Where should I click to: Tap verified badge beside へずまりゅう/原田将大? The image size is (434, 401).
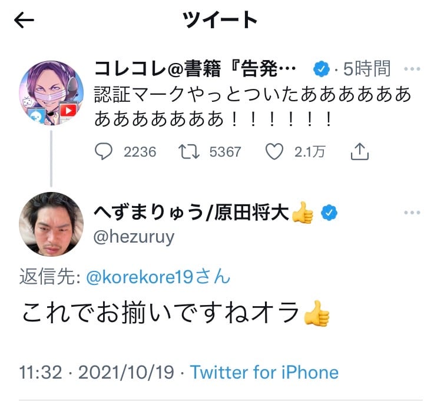click(x=329, y=212)
